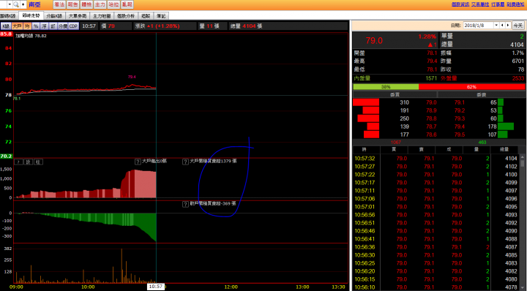Screen dimensions: 527x291
Task: Toggle the K線 chart option
Action: click(6, 26)
